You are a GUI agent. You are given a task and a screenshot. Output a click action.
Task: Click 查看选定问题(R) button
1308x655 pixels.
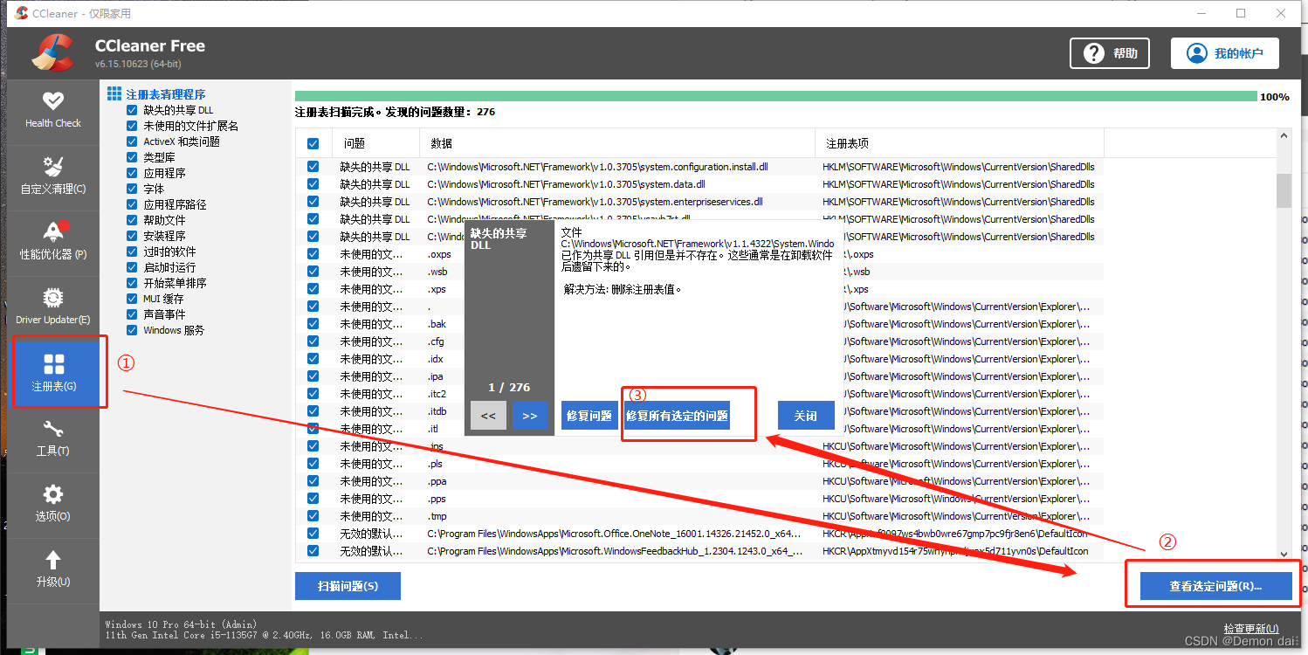click(x=1215, y=586)
